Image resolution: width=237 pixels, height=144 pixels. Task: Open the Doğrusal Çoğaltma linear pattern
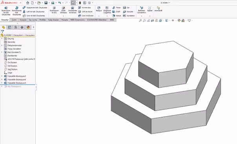107,10
